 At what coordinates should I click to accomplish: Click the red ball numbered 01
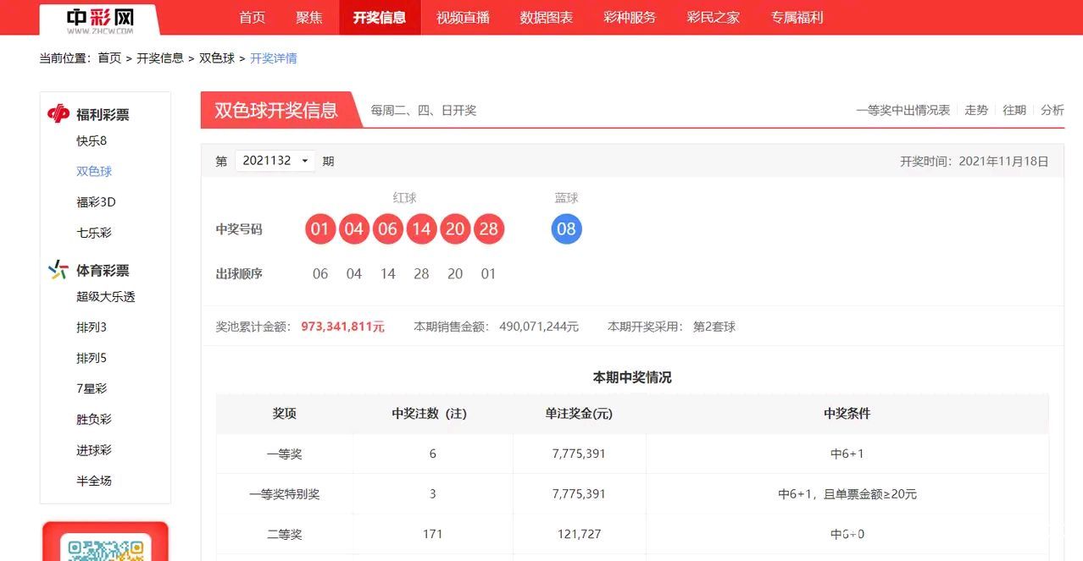pos(320,229)
